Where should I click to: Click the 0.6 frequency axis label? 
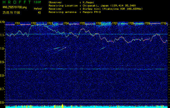point(2,103)
